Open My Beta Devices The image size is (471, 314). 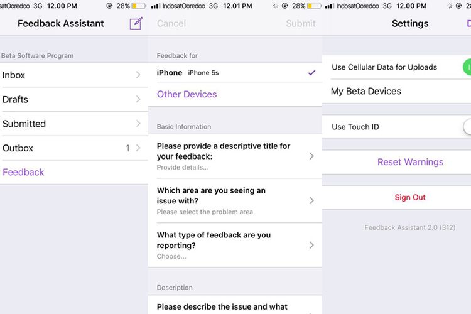click(365, 92)
